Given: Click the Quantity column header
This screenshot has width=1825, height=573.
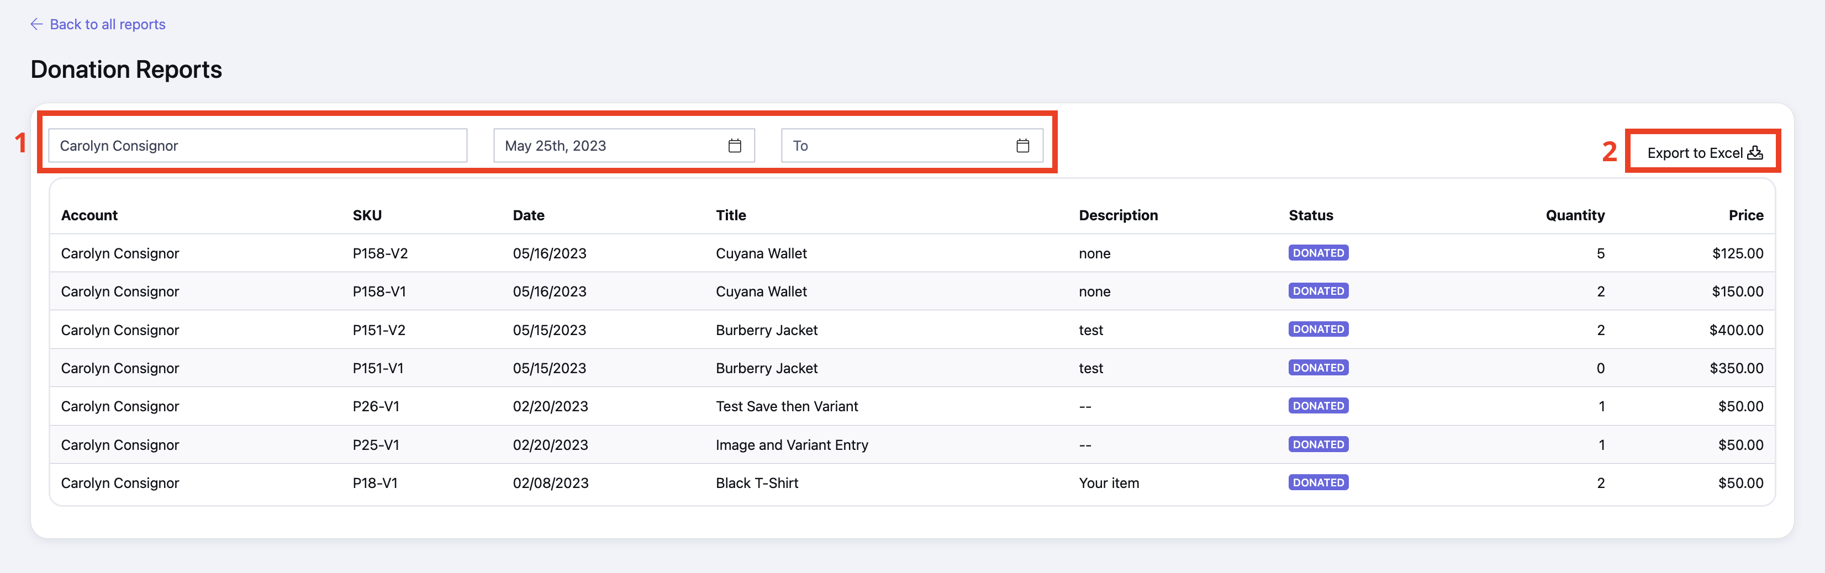Looking at the screenshot, I should click(x=1575, y=215).
